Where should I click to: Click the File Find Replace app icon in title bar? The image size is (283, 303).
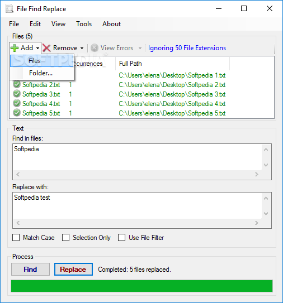[x=10, y=9]
